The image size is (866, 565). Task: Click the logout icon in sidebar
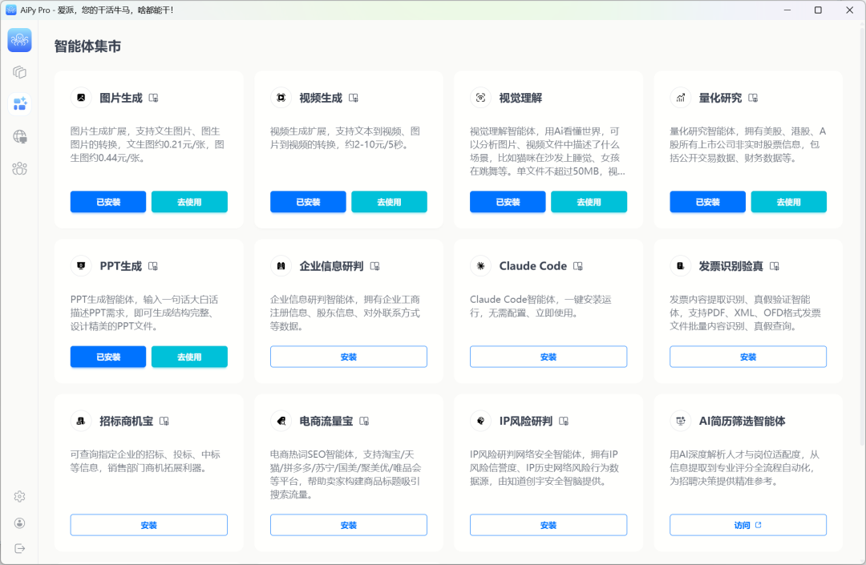point(19,548)
